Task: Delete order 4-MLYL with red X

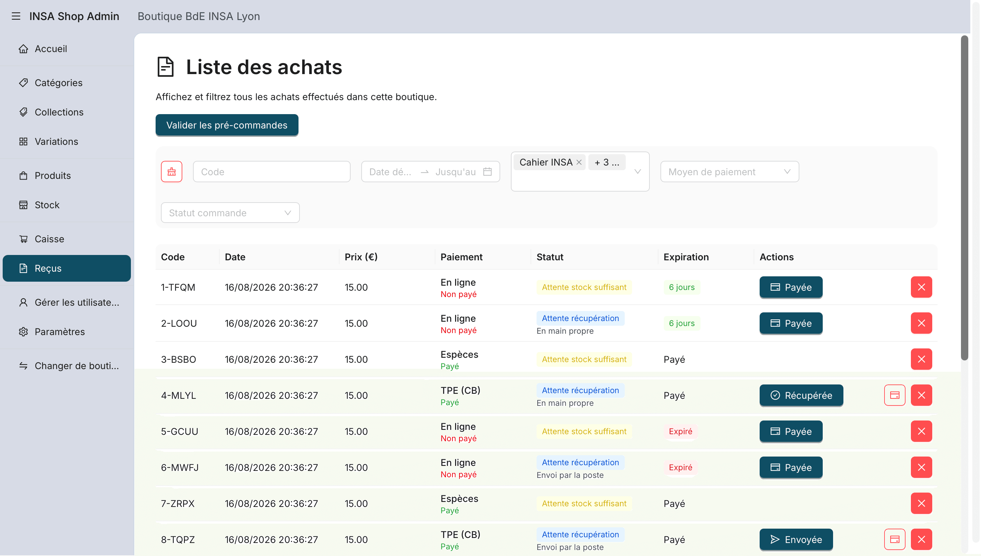Action: (x=922, y=395)
